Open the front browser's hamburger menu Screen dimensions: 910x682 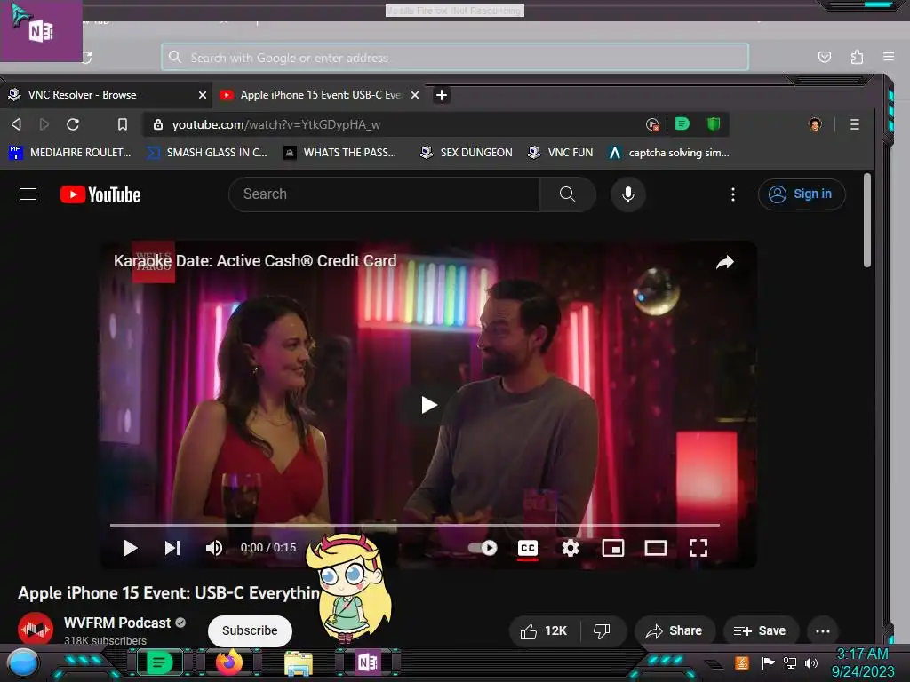pyautogui.click(x=854, y=124)
